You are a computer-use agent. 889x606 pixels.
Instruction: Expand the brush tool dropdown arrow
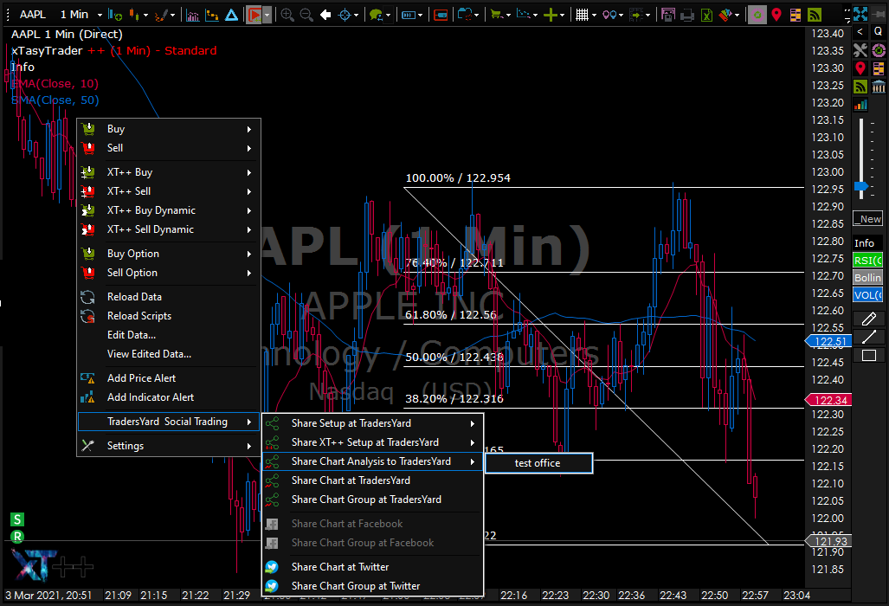tap(173, 16)
